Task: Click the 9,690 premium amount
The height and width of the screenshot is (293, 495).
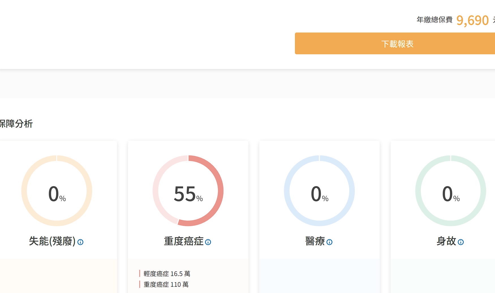Action: 472,20
